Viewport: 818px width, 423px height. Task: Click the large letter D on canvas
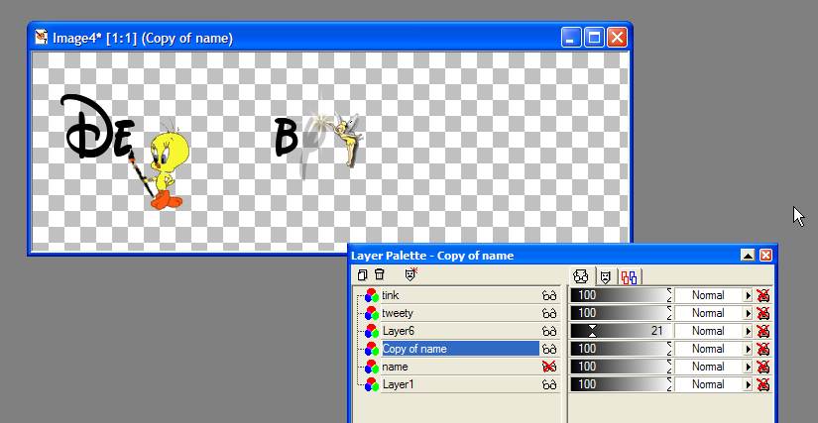[x=86, y=127]
